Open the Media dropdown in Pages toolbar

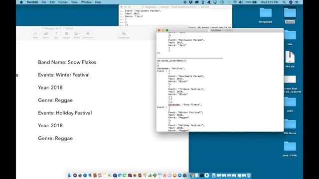click(77, 35)
